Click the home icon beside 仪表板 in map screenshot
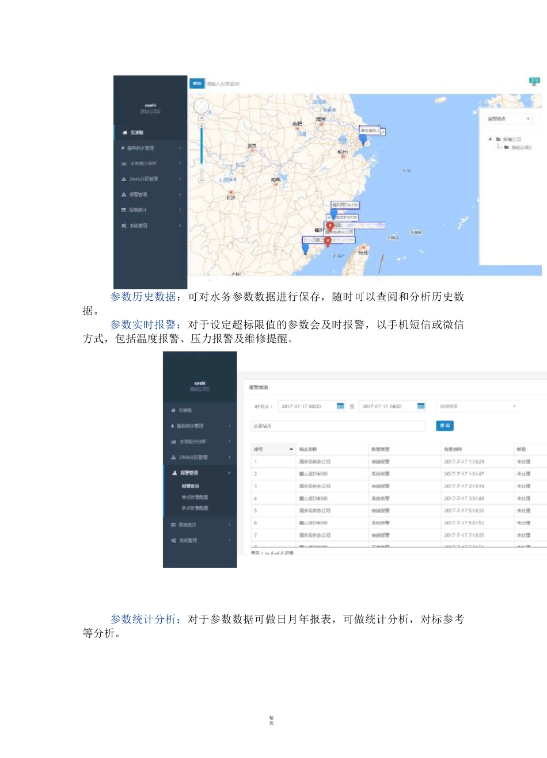The height and width of the screenshot is (758, 547). 124,133
